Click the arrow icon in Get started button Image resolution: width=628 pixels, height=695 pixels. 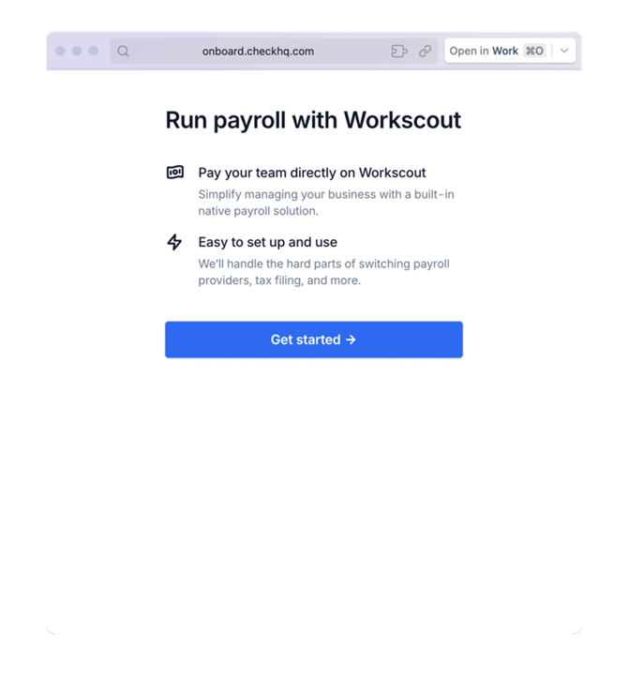[351, 340]
